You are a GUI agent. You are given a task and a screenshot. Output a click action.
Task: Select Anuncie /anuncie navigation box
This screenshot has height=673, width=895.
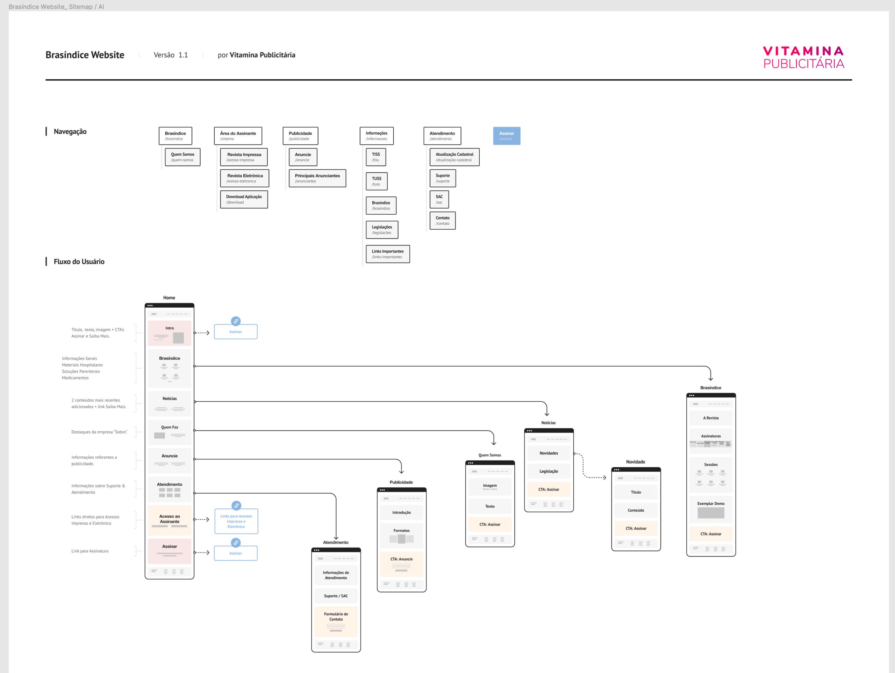point(303,157)
